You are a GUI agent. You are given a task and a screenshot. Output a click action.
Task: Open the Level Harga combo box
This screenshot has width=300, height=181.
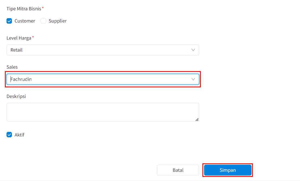click(x=103, y=50)
